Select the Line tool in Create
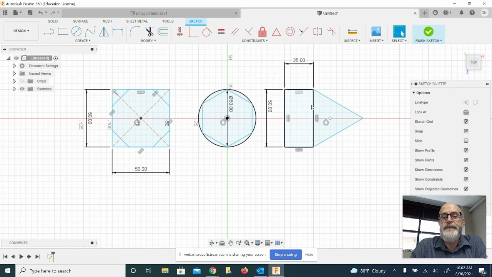 [49, 32]
